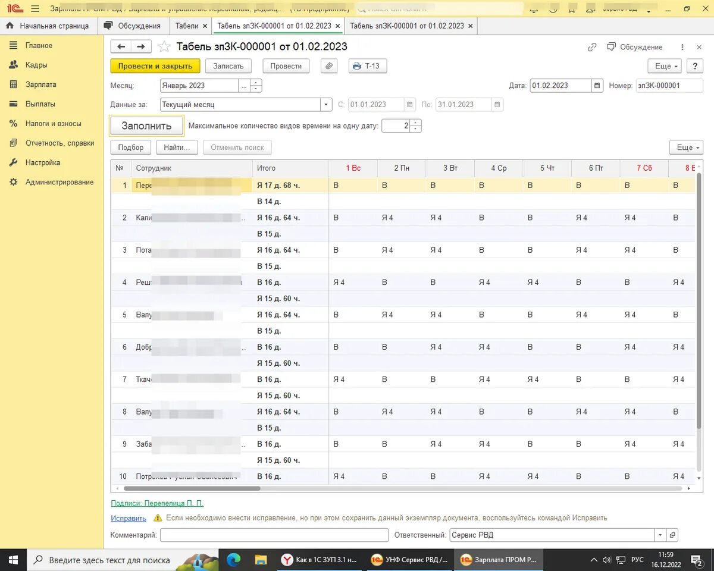Open the Yandex browser taskbar window
Viewport: 714px width, 571px height.
[x=321, y=560]
